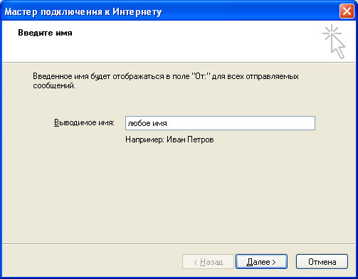Image resolution: width=358 pixels, height=279 pixels.
Task: Click the 'Выводимое имя:' label
Action: (84, 122)
